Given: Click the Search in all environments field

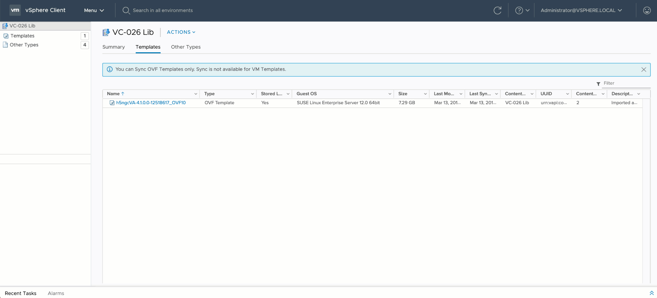Looking at the screenshot, I should coord(163,10).
